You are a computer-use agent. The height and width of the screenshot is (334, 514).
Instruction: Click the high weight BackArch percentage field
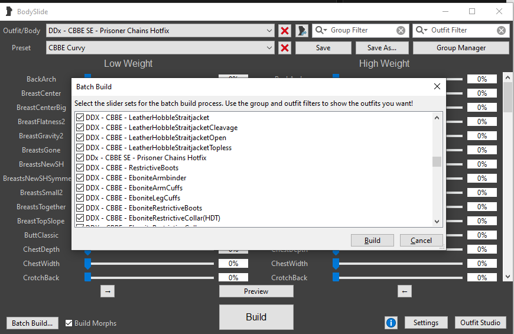point(482,79)
